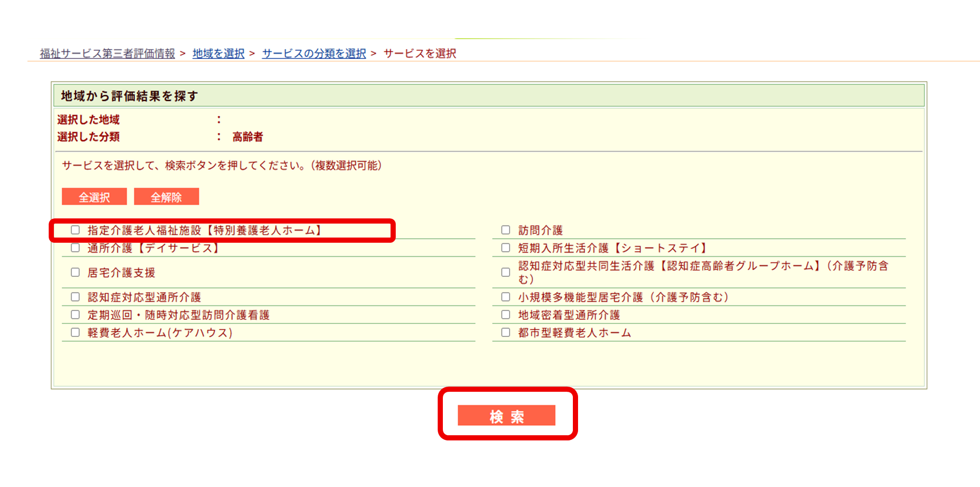Tick the 訪問介護 checkbox
Viewport: 980px width, 487px height.
[506, 230]
